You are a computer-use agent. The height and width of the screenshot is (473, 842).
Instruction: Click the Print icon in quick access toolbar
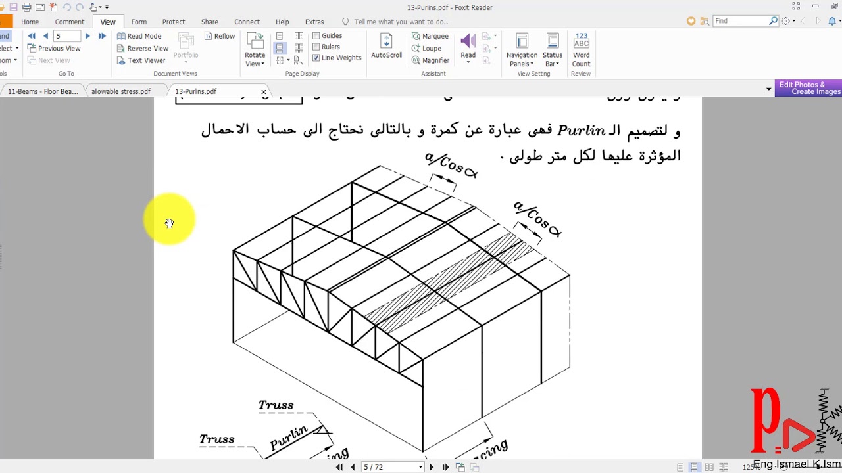[x=26, y=7]
